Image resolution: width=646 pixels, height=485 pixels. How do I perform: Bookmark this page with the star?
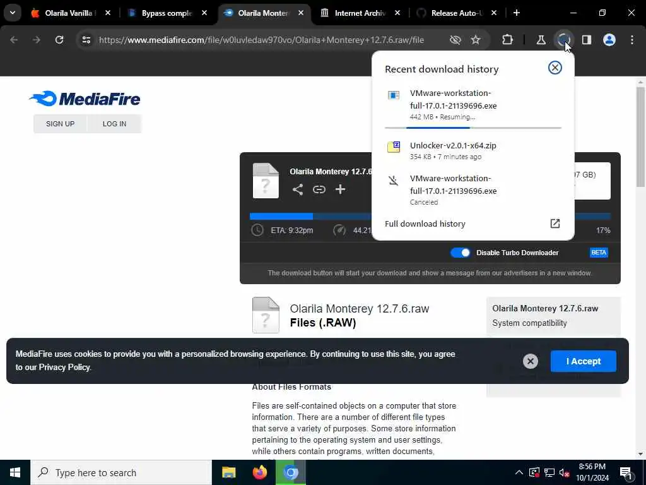[x=476, y=40]
